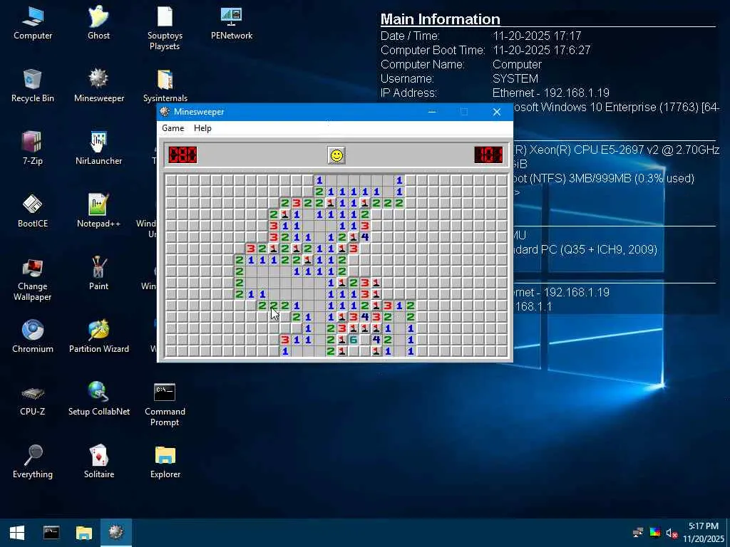The height and width of the screenshot is (547, 730).
Task: Select the PENetwork desktop icon
Action: [232, 24]
